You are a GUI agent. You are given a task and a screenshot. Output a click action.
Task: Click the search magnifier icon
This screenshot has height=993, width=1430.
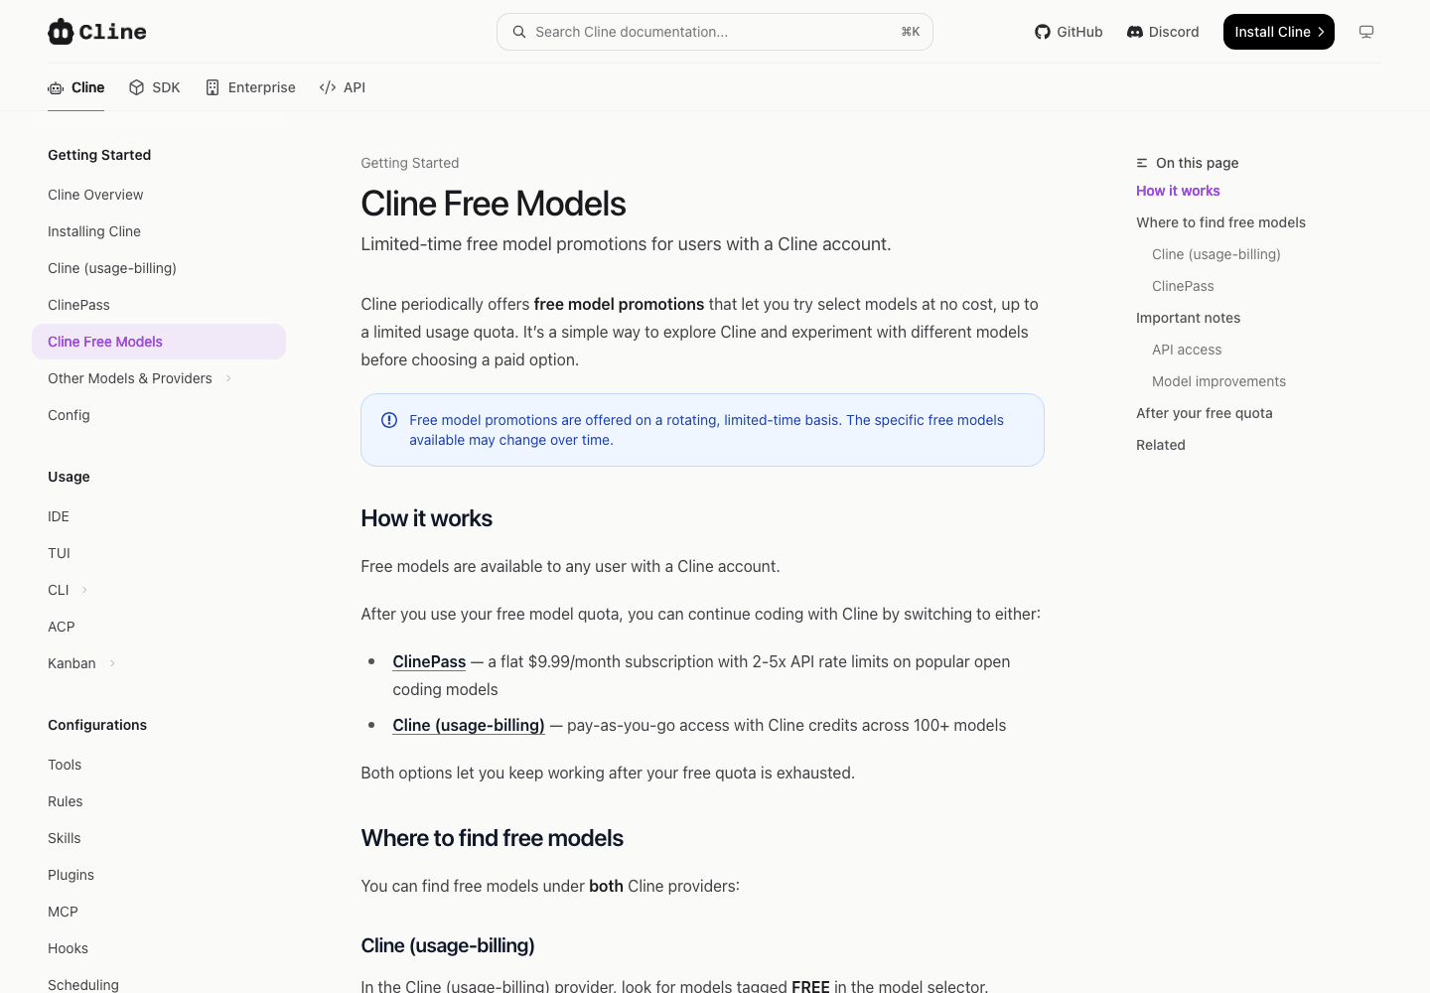click(x=519, y=32)
